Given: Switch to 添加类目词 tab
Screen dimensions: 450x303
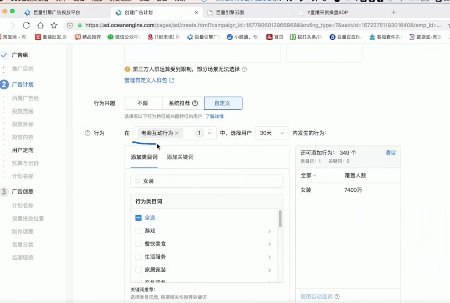Looking at the screenshot, I should pyautogui.click(x=144, y=157).
